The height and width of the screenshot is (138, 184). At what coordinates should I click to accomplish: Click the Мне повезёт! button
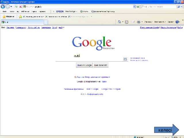pyautogui.click(x=101, y=65)
